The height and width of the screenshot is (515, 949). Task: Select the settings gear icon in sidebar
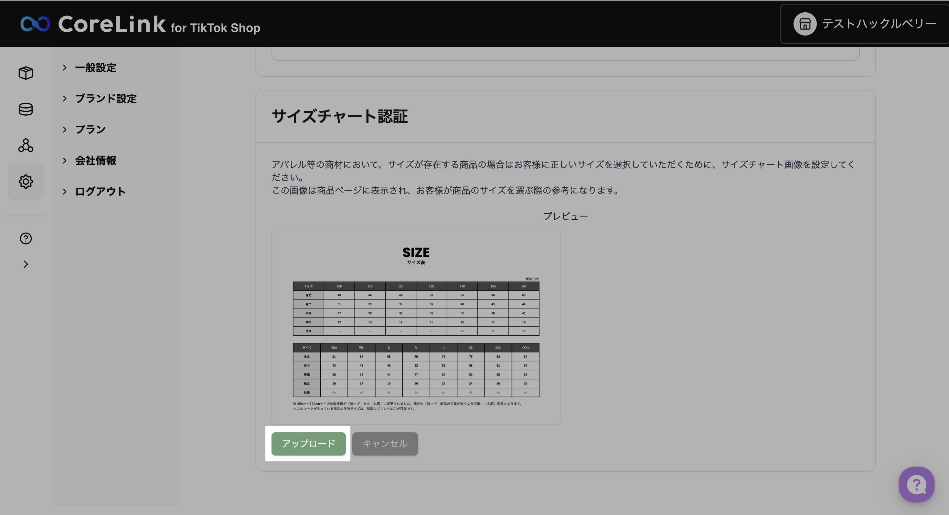tap(26, 182)
